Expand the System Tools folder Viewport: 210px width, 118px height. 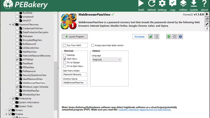coord(10,106)
